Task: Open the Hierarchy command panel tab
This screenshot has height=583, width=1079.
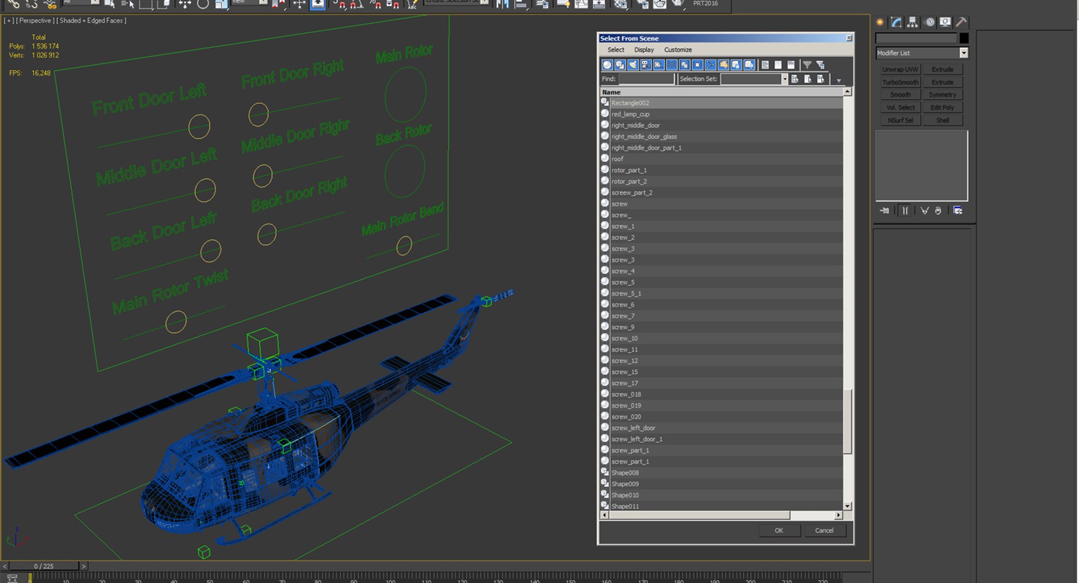Action: pyautogui.click(x=913, y=22)
